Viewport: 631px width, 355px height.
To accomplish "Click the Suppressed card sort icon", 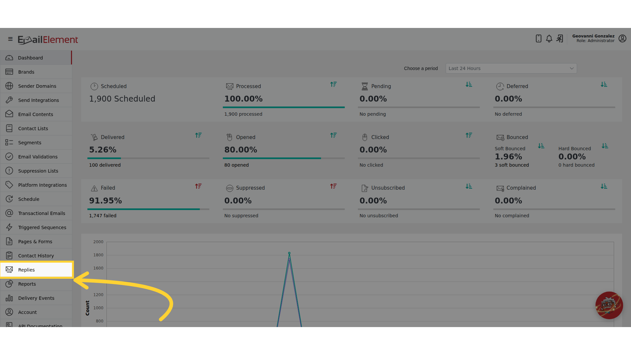I will pyautogui.click(x=334, y=186).
